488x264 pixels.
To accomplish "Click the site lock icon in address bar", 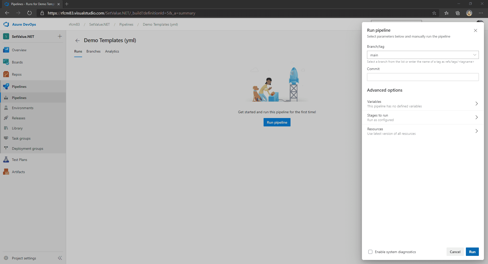I will 42,13.
